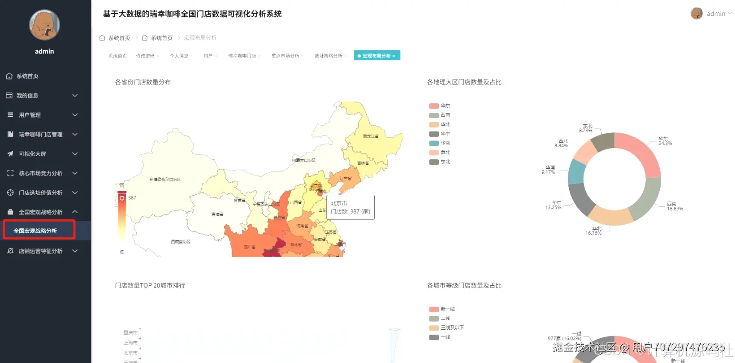
Task: Toggle the 西南 legend series
Action: [439, 115]
